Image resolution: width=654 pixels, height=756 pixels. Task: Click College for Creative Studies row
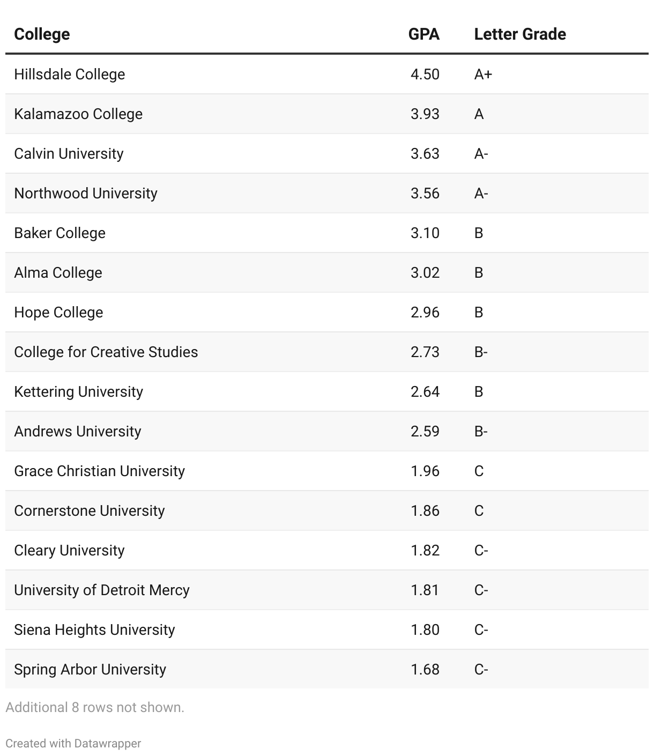click(x=327, y=352)
